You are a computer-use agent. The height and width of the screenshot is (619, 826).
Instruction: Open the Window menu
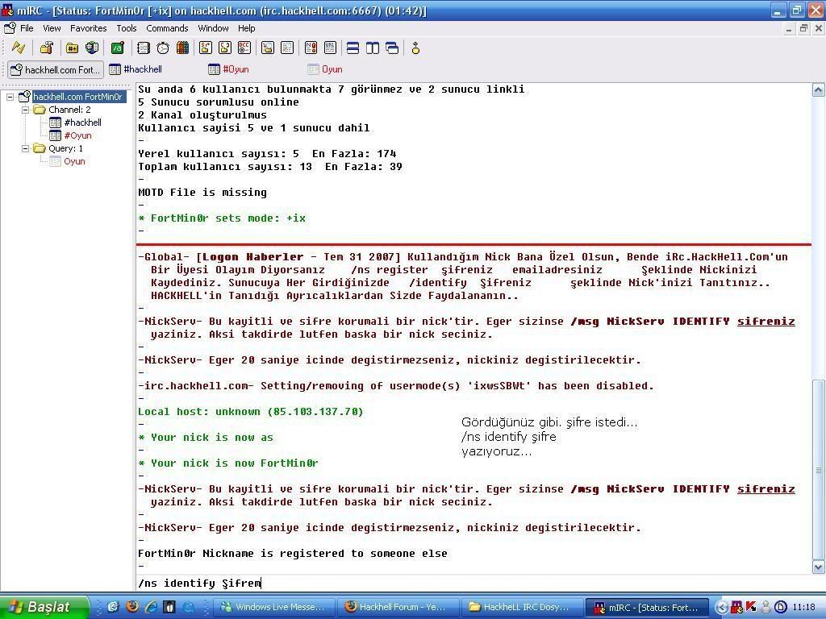coord(213,28)
